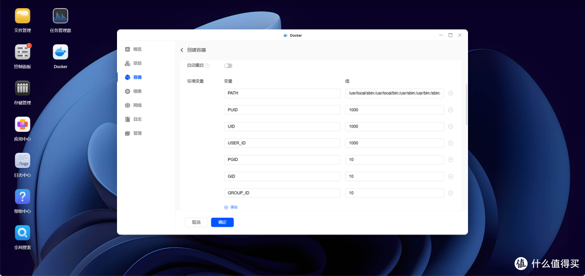Image resolution: width=585 pixels, height=276 pixels.
Task: Open the 应用中心 desktop icon
Action: pyautogui.click(x=22, y=124)
